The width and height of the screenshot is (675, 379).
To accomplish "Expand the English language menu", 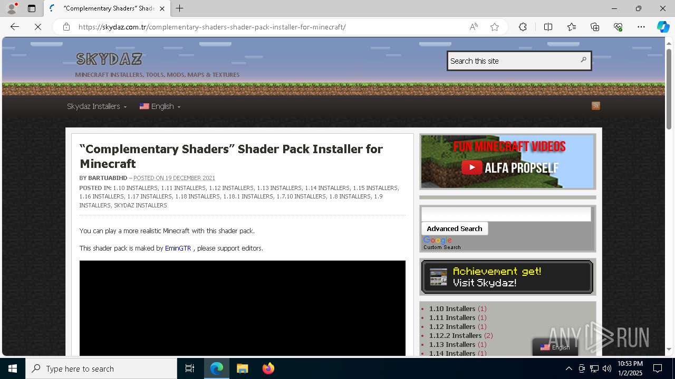I will 160,106.
